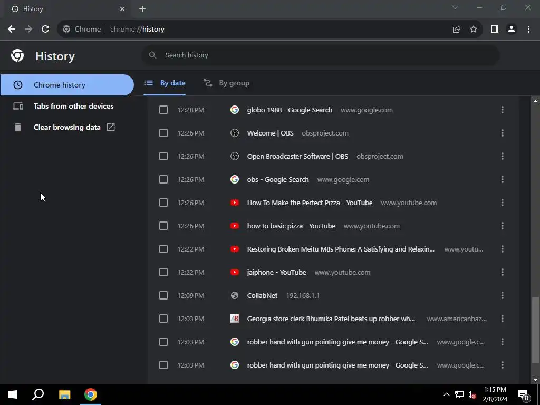Go back using the browser back arrow
Screen dimensions: 540x405
[12, 30]
